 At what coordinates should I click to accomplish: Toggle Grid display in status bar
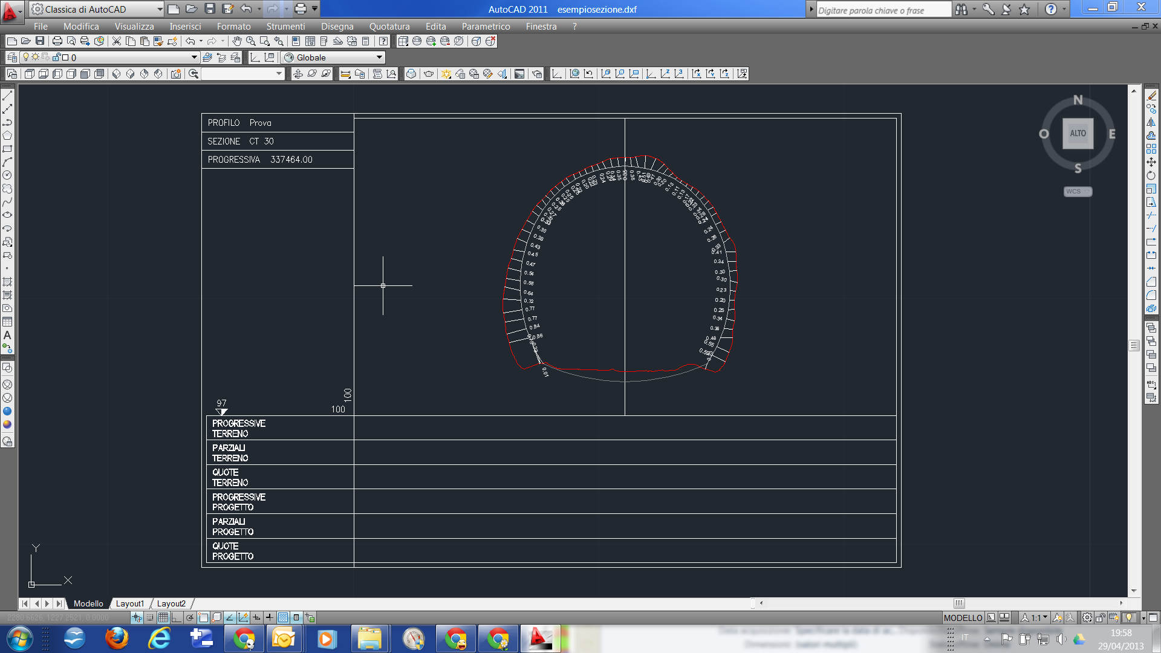(163, 617)
